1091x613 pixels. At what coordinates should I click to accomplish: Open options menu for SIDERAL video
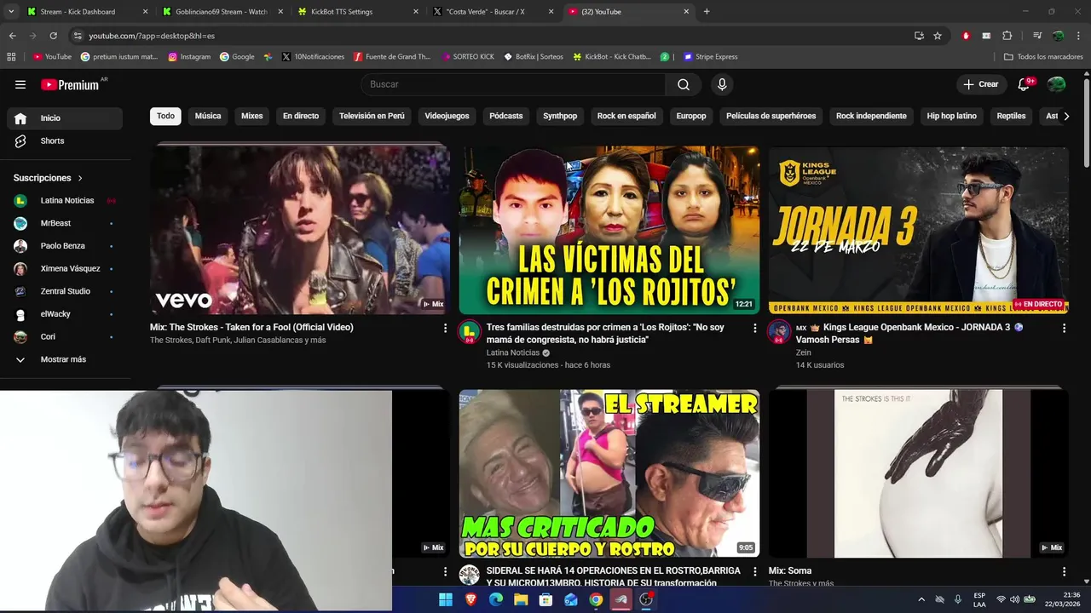click(x=754, y=571)
